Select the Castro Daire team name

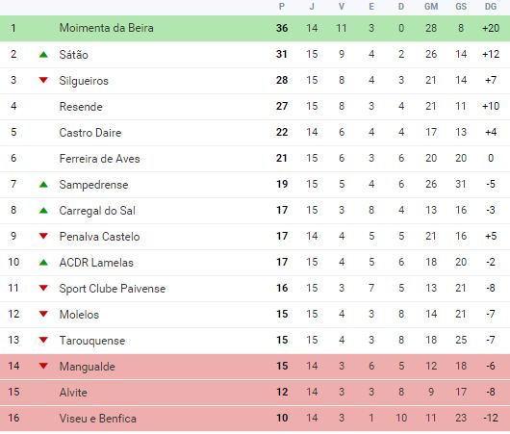tap(90, 133)
